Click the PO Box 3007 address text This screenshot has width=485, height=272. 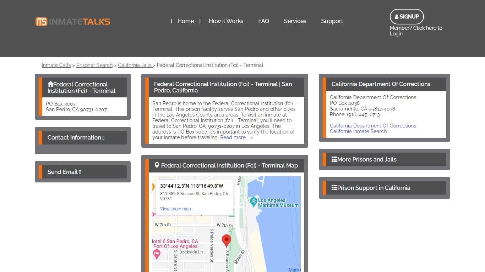61,104
